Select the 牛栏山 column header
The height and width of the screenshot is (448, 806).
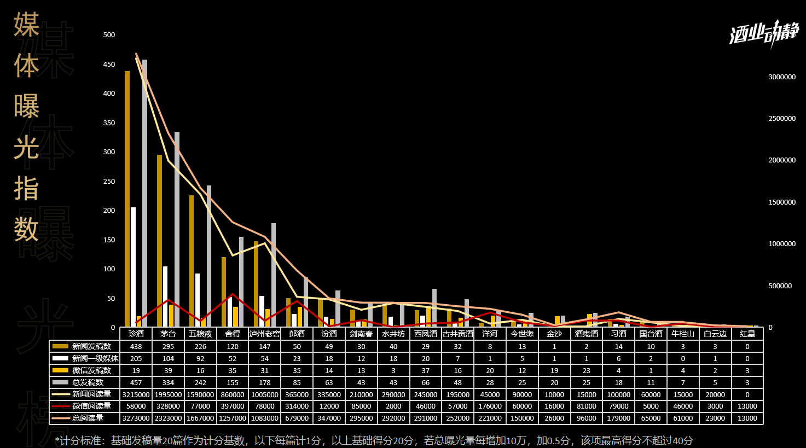(x=683, y=334)
